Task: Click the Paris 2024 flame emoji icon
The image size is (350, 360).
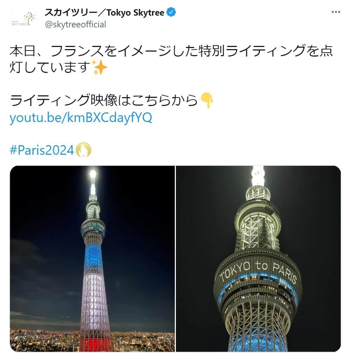Action: point(83,150)
